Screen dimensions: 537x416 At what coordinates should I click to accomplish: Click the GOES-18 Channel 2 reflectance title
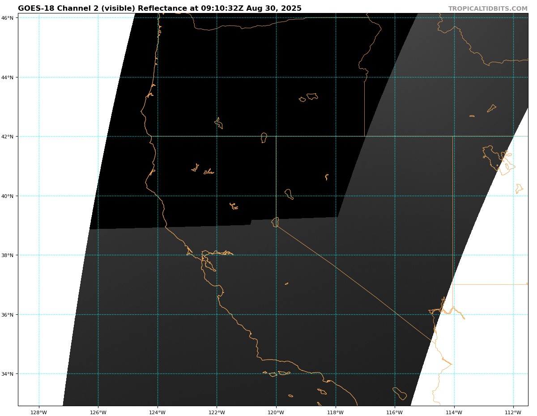[x=160, y=9]
